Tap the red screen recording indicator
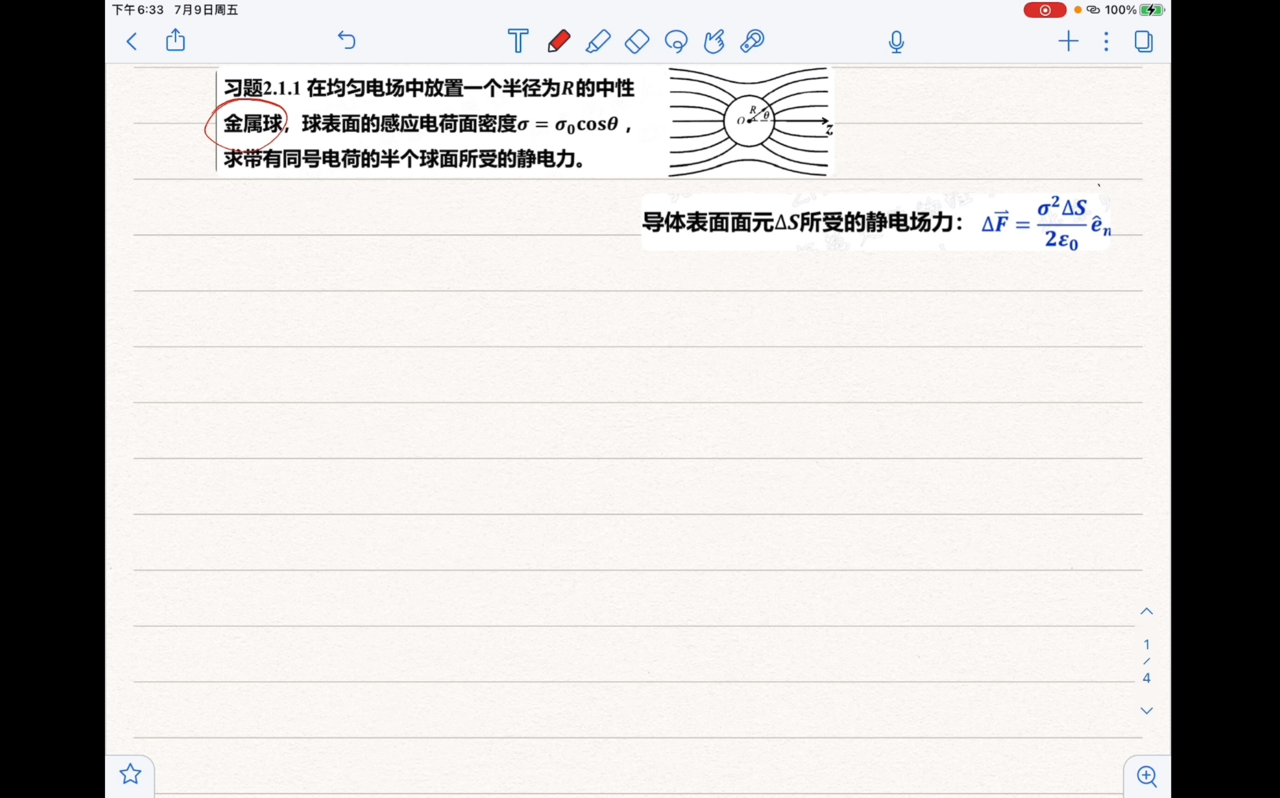This screenshot has width=1280, height=798. (x=1044, y=10)
